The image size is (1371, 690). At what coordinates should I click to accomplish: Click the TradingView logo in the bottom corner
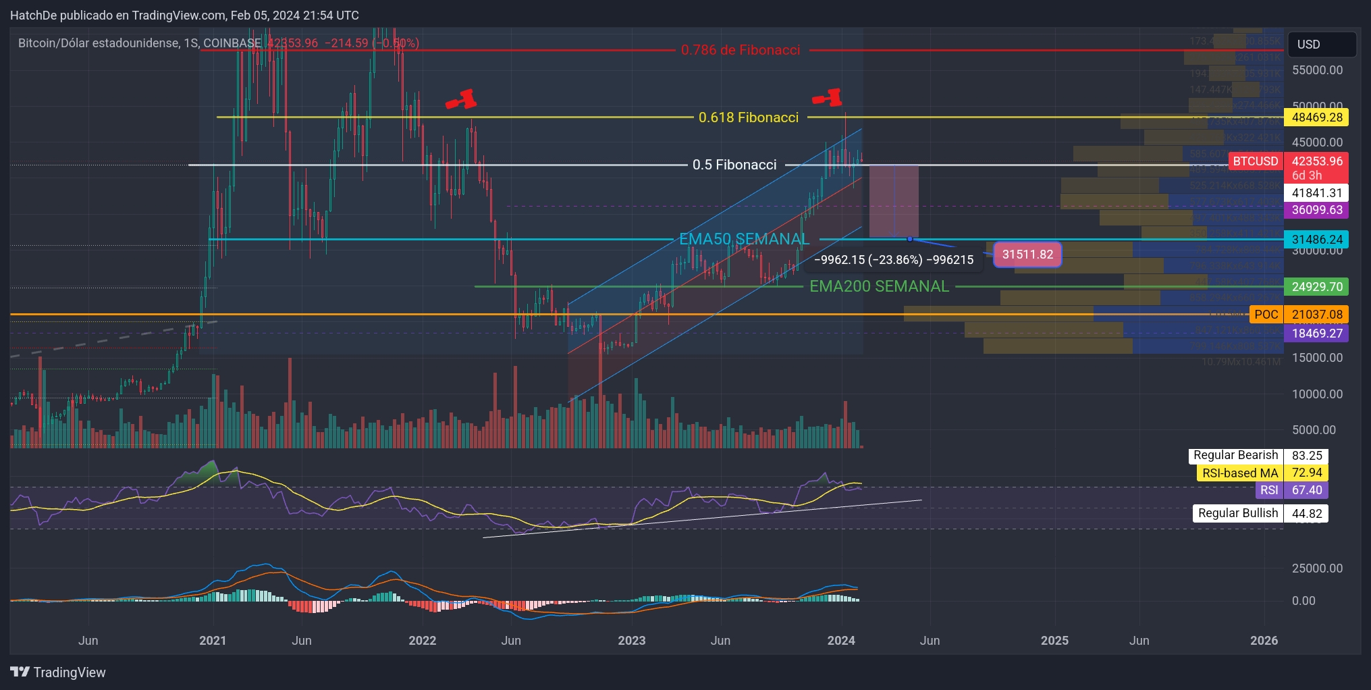57,672
